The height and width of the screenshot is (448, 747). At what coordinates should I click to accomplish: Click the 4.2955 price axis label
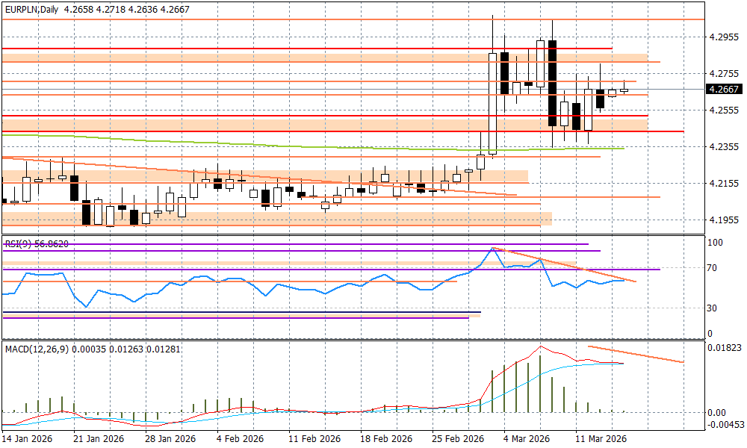(x=724, y=37)
